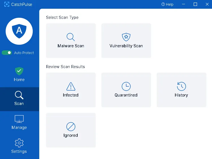Open the Malware Scan magnifier tile
This screenshot has height=159, width=212.
click(71, 41)
